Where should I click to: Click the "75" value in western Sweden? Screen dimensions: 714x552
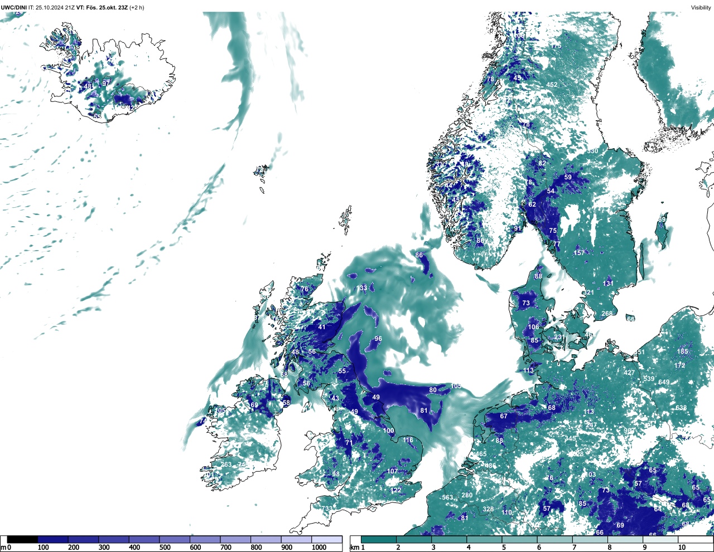pyautogui.click(x=553, y=231)
